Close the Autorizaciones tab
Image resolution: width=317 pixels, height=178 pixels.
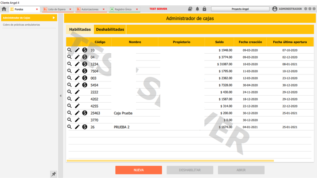coord(104,9)
